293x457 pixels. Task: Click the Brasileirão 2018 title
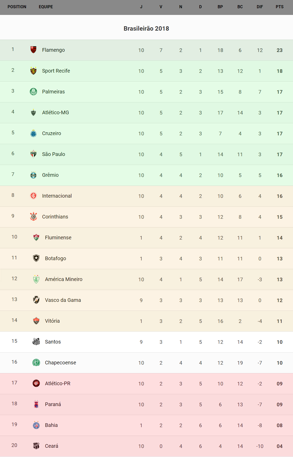(146, 28)
